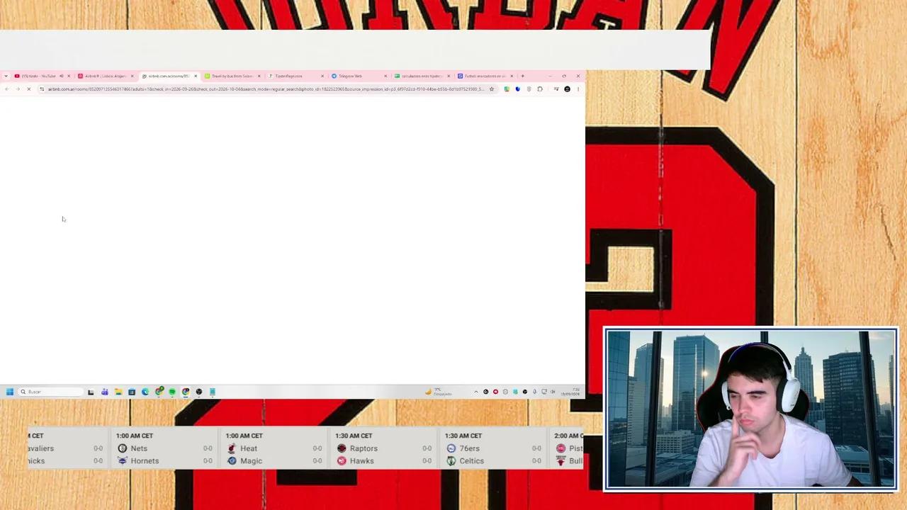Open the browser profile avatar
Screen dimensions: 907x510
pos(567,89)
